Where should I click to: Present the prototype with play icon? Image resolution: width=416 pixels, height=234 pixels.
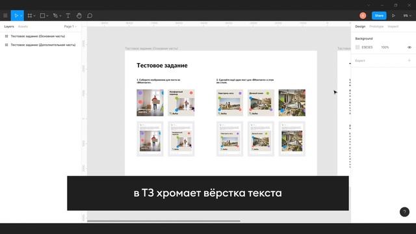[x=393, y=16]
